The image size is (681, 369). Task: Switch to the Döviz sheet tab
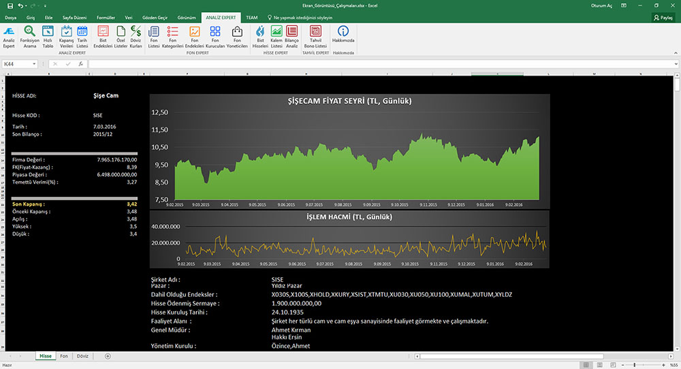[x=82, y=356]
